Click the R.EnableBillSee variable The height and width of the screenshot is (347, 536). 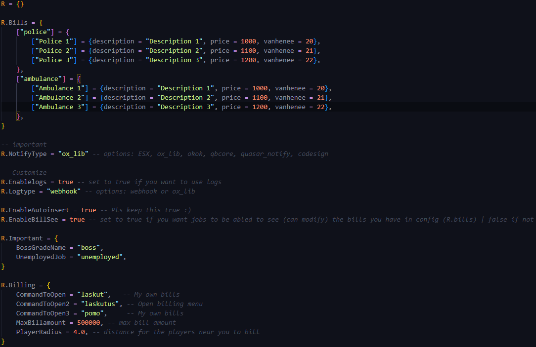tap(29, 220)
